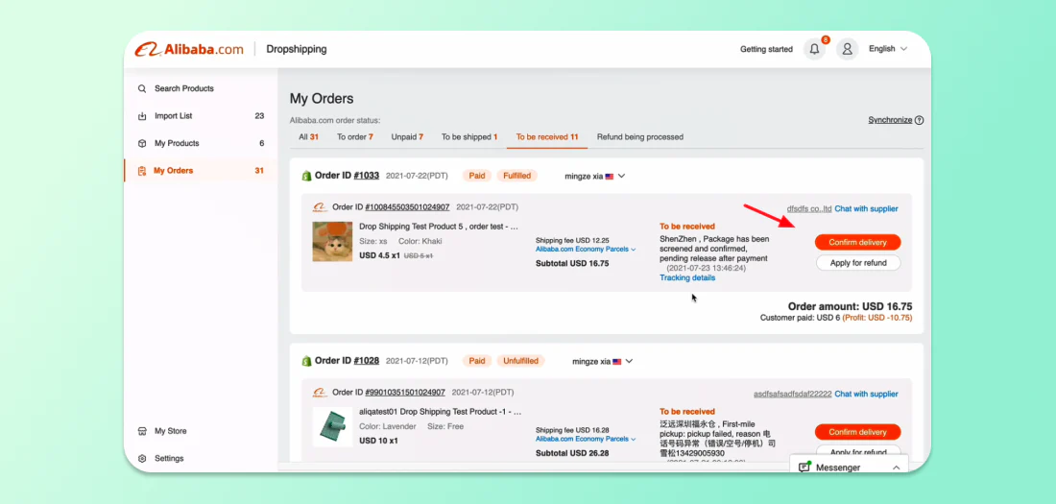Apply for refund on cat product order

pyautogui.click(x=857, y=263)
